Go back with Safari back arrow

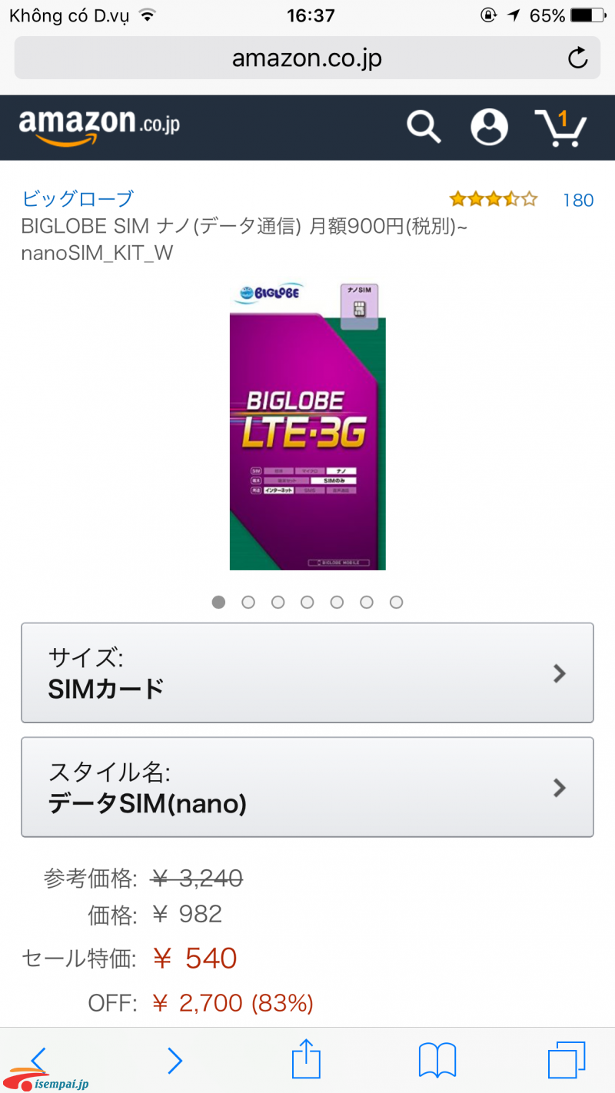tap(38, 1061)
